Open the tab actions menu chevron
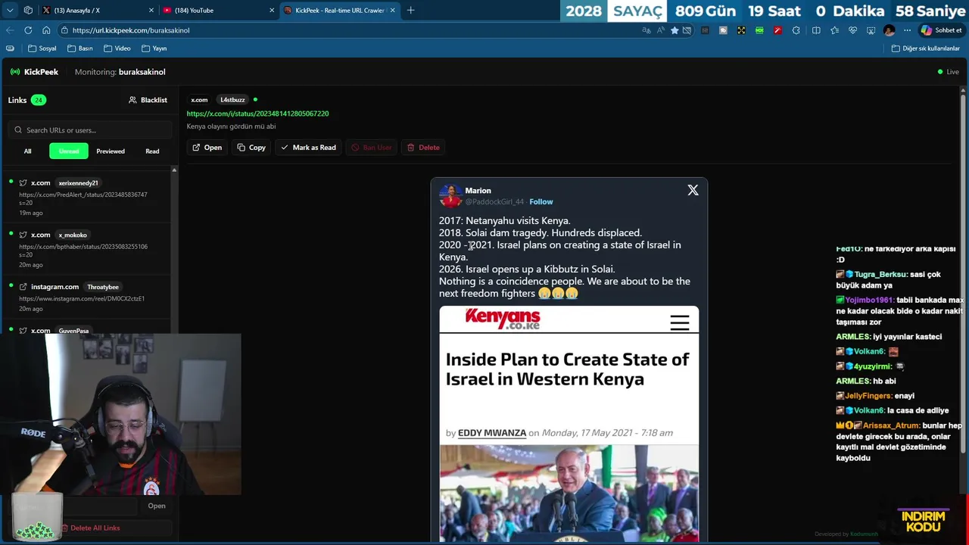Viewport: 969px width, 545px height. (10, 10)
